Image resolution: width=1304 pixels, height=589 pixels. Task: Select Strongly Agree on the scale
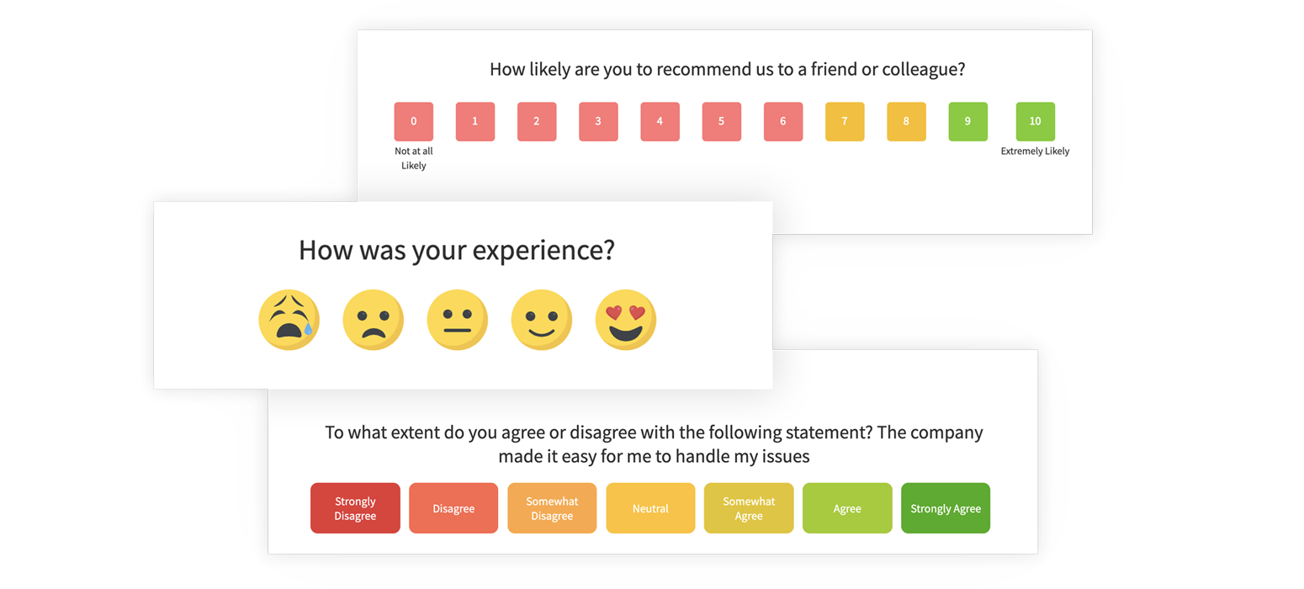[945, 507]
